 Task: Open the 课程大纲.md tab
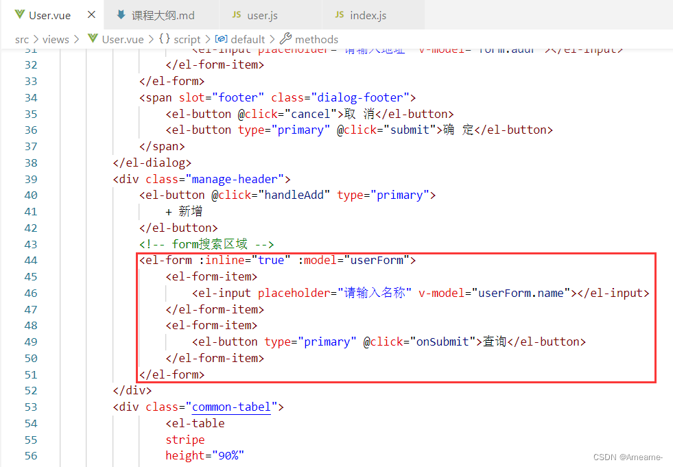click(163, 16)
